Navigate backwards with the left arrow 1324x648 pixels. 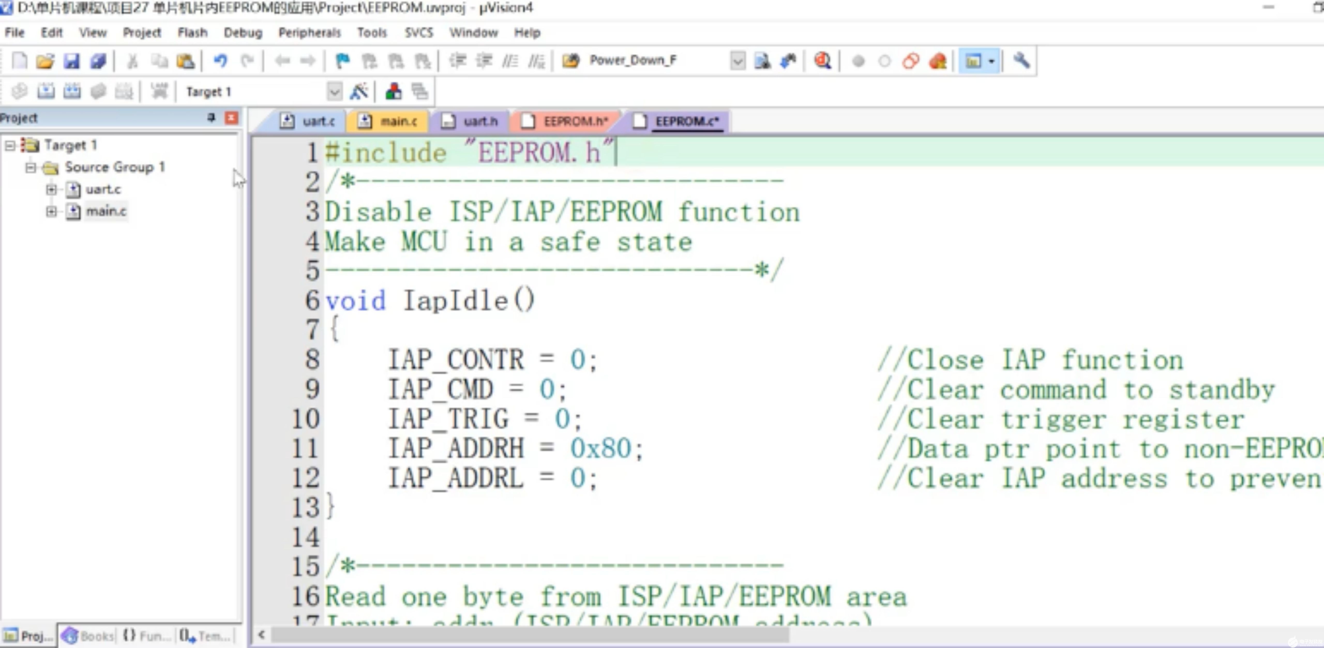coord(282,61)
